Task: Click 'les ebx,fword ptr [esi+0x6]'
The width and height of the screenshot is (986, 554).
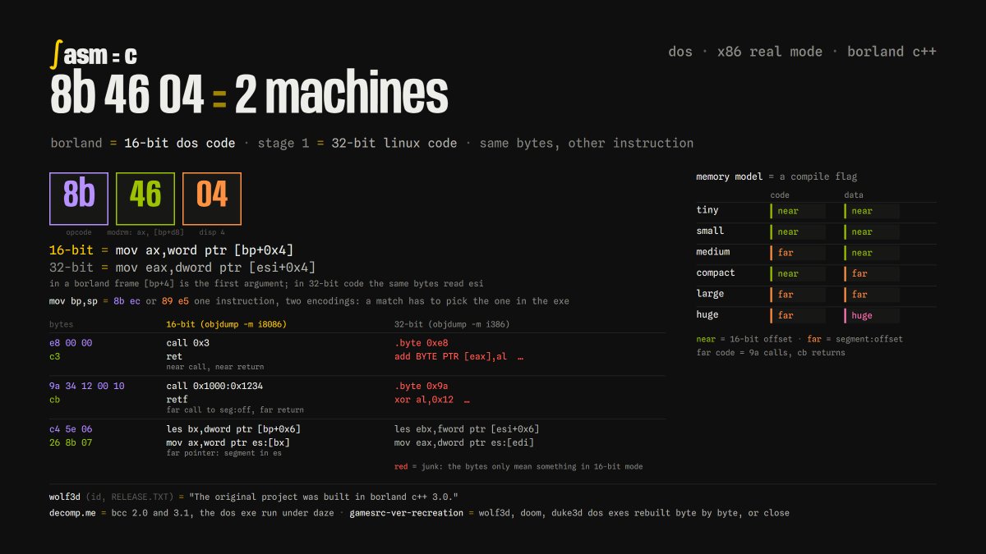Action: pyautogui.click(x=467, y=428)
